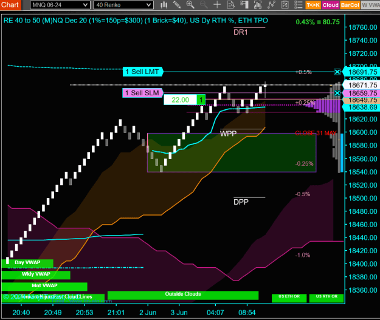Open the strategies icon
This screenshot has width=380, height=320.
285,5
